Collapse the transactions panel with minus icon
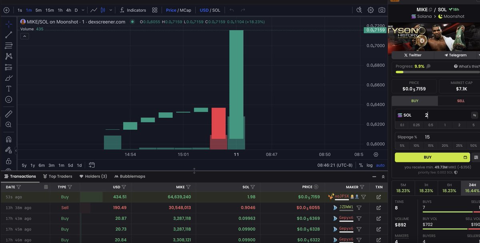Screen dimensions: 480x243 pos(374,177)
